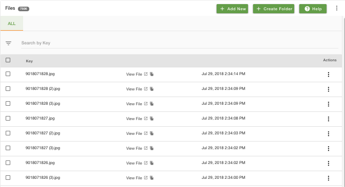Open external link icon for 9018071827.jpg
The image size is (345, 187).
click(146, 119)
